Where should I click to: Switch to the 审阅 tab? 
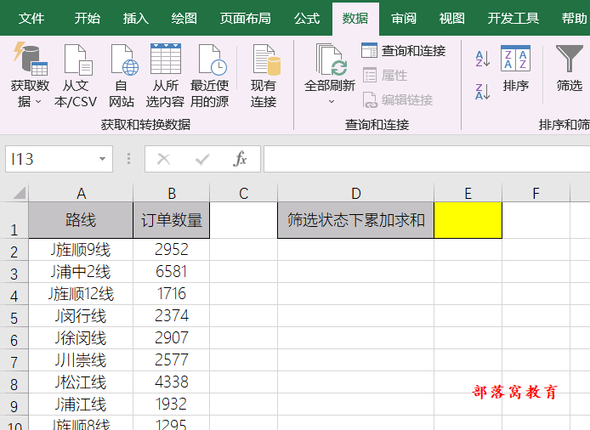pos(404,18)
